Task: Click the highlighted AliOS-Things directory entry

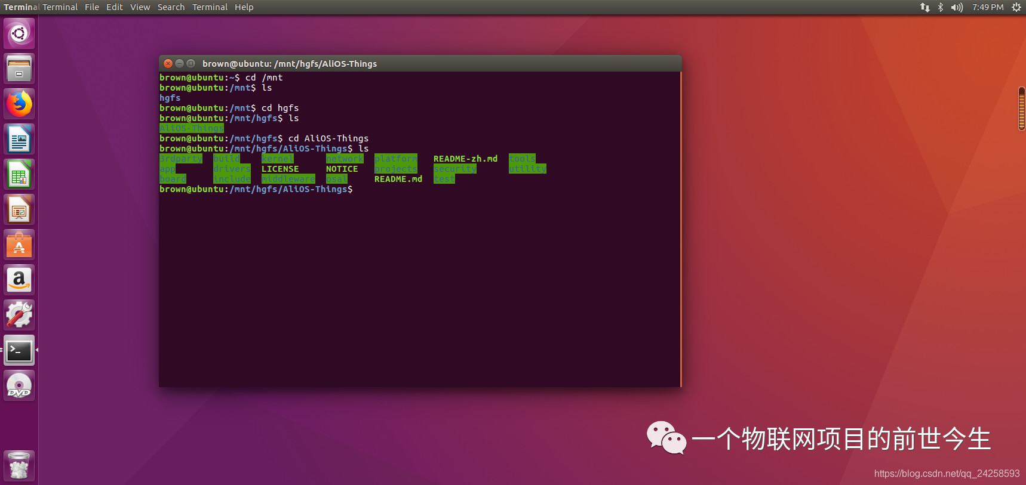Action: (192, 128)
